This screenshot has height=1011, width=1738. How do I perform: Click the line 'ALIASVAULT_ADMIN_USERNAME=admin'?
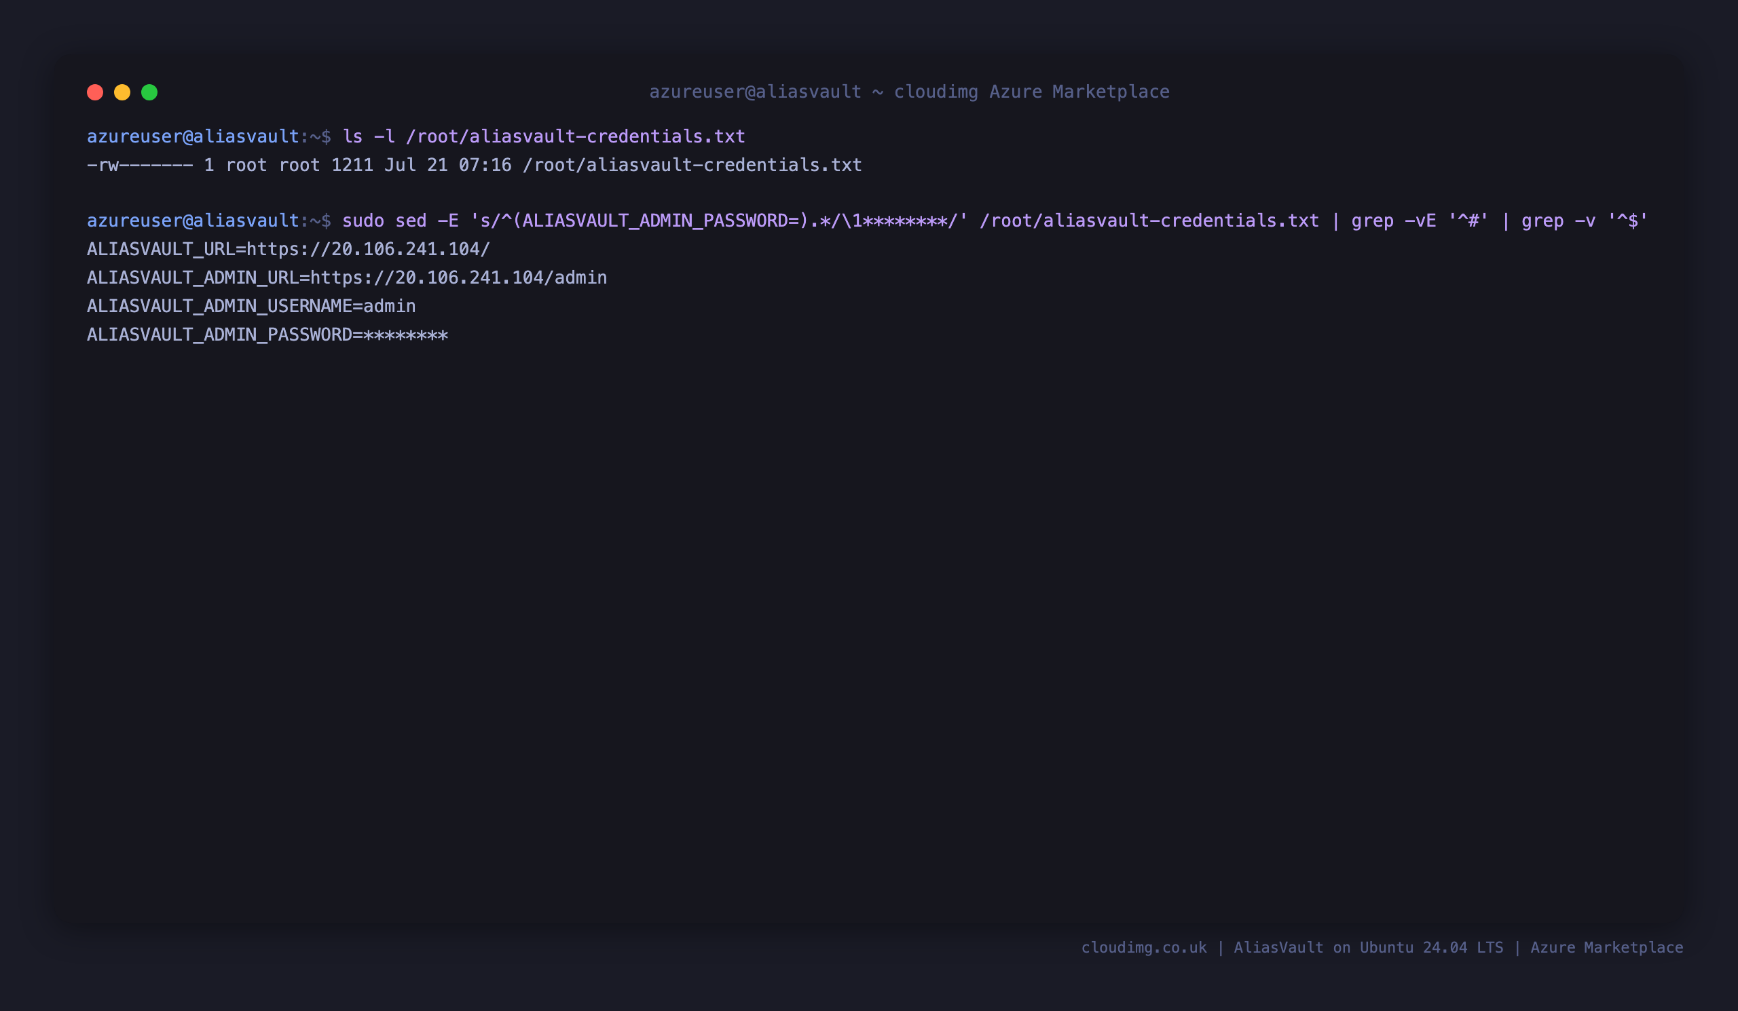(251, 306)
